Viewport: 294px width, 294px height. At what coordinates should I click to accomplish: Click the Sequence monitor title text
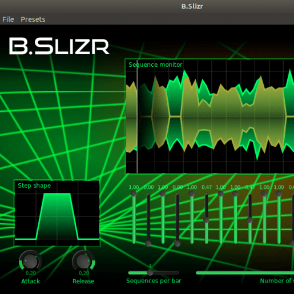tap(155, 65)
